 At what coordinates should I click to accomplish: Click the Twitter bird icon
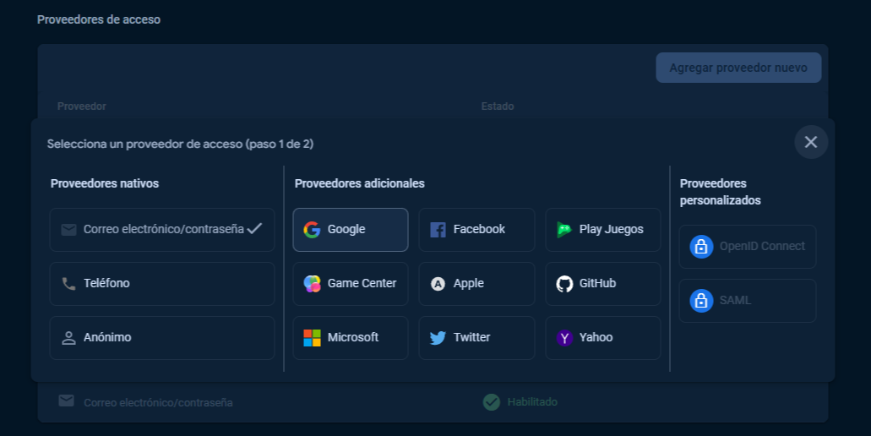coord(438,338)
